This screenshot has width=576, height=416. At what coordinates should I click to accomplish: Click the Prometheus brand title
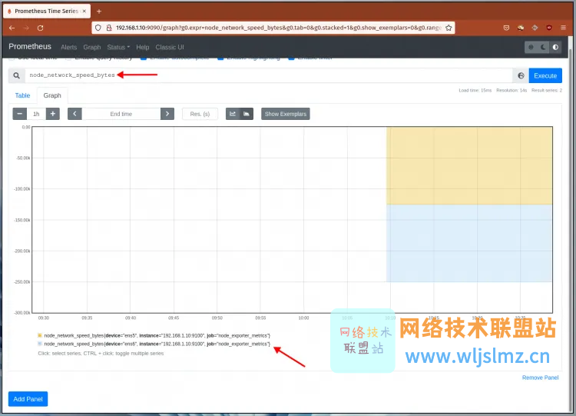pyautogui.click(x=30, y=46)
